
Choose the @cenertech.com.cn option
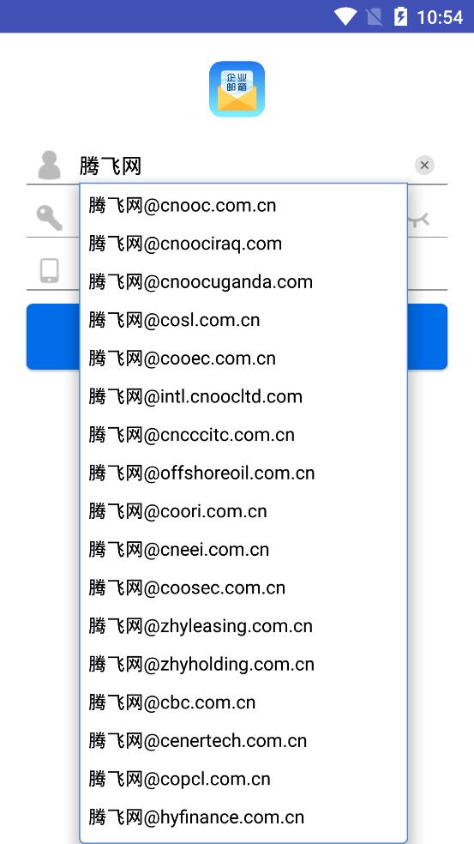click(x=243, y=740)
